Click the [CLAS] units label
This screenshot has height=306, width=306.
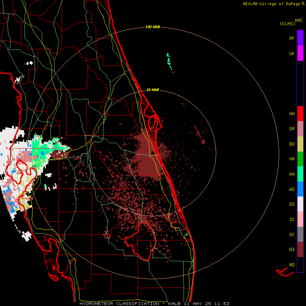coord(287,23)
